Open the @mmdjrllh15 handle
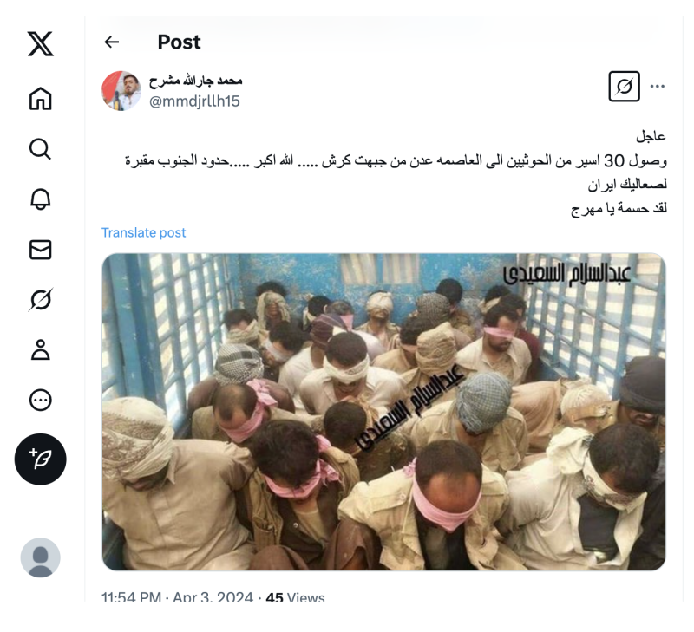This screenshot has height=632, width=694. click(194, 101)
